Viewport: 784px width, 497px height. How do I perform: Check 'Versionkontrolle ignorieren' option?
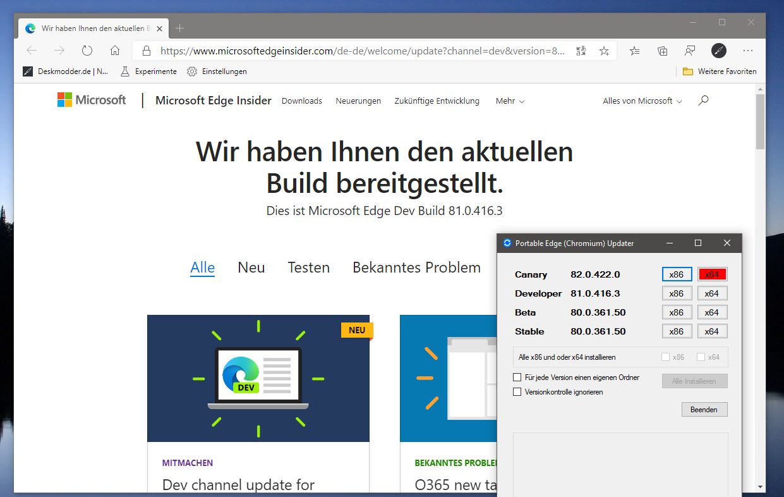coord(517,392)
